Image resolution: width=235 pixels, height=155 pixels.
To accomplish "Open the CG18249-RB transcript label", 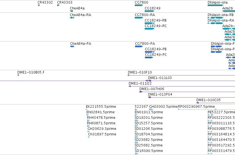I will 156,20.
